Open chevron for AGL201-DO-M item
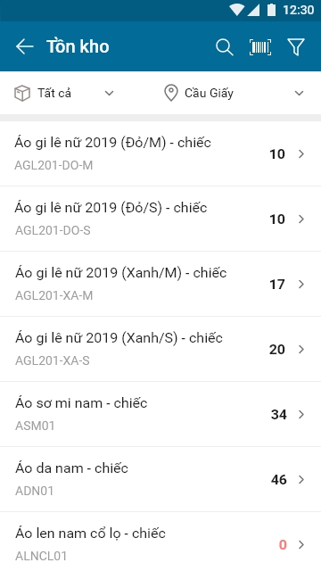 click(301, 154)
